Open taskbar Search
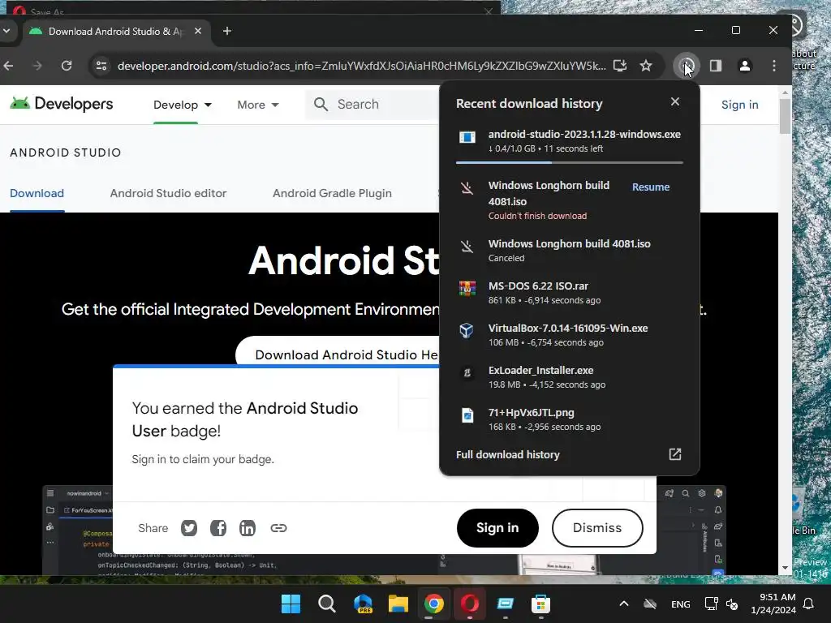 pos(326,604)
